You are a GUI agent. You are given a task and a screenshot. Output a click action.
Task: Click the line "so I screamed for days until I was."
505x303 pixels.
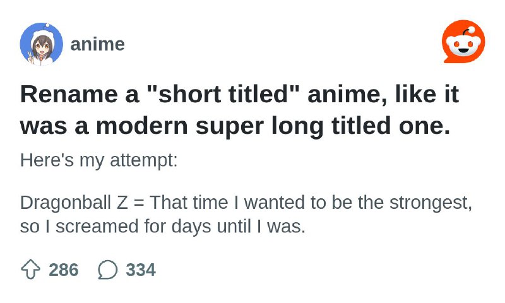coord(163,227)
